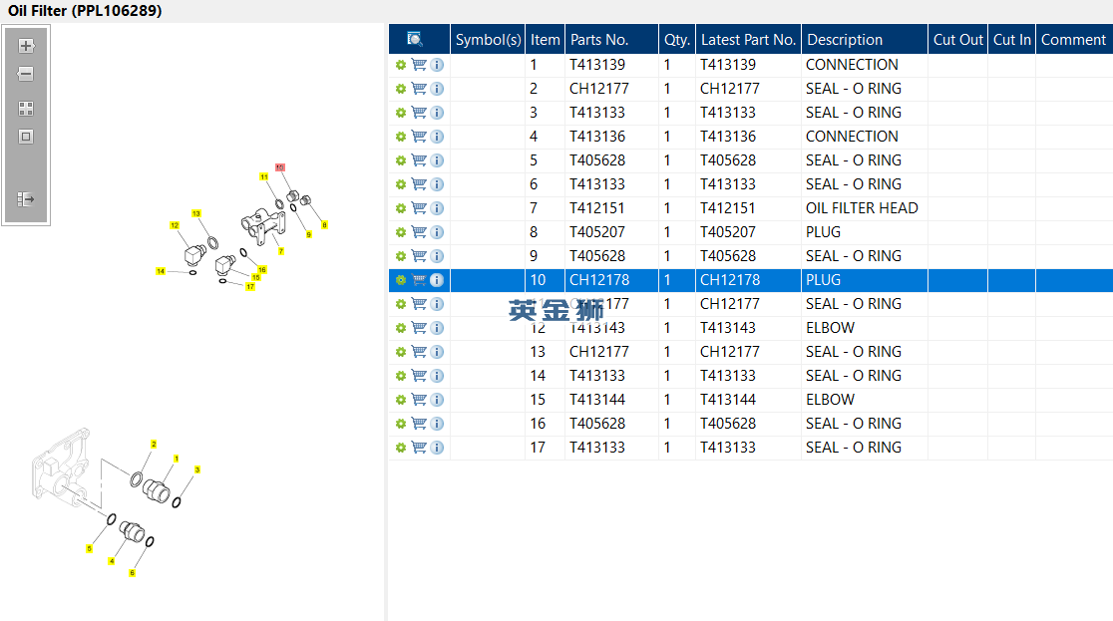Select CONNECTION description for item 4
Image resolution: width=1113 pixels, height=621 pixels.
coord(852,137)
